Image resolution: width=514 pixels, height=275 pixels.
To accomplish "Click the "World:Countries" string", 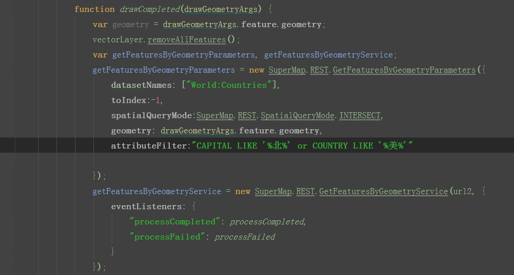I will (229, 85).
